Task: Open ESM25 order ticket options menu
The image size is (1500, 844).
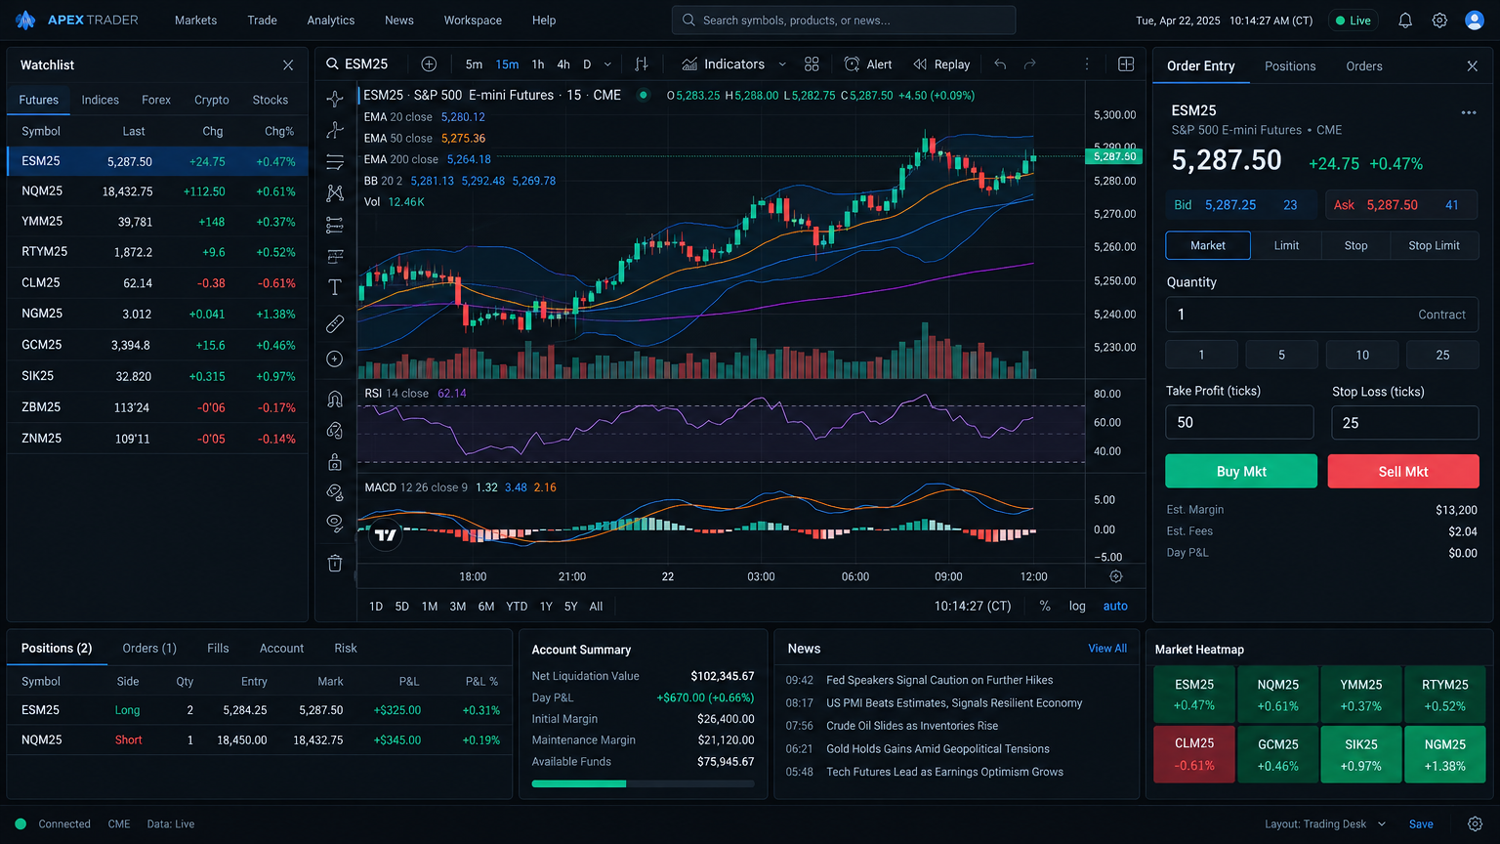Action: [1469, 112]
